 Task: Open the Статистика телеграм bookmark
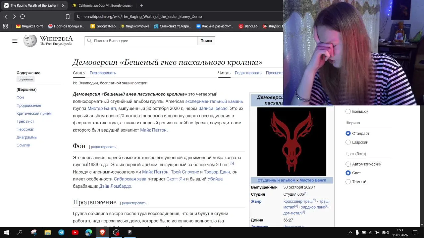click(173, 26)
